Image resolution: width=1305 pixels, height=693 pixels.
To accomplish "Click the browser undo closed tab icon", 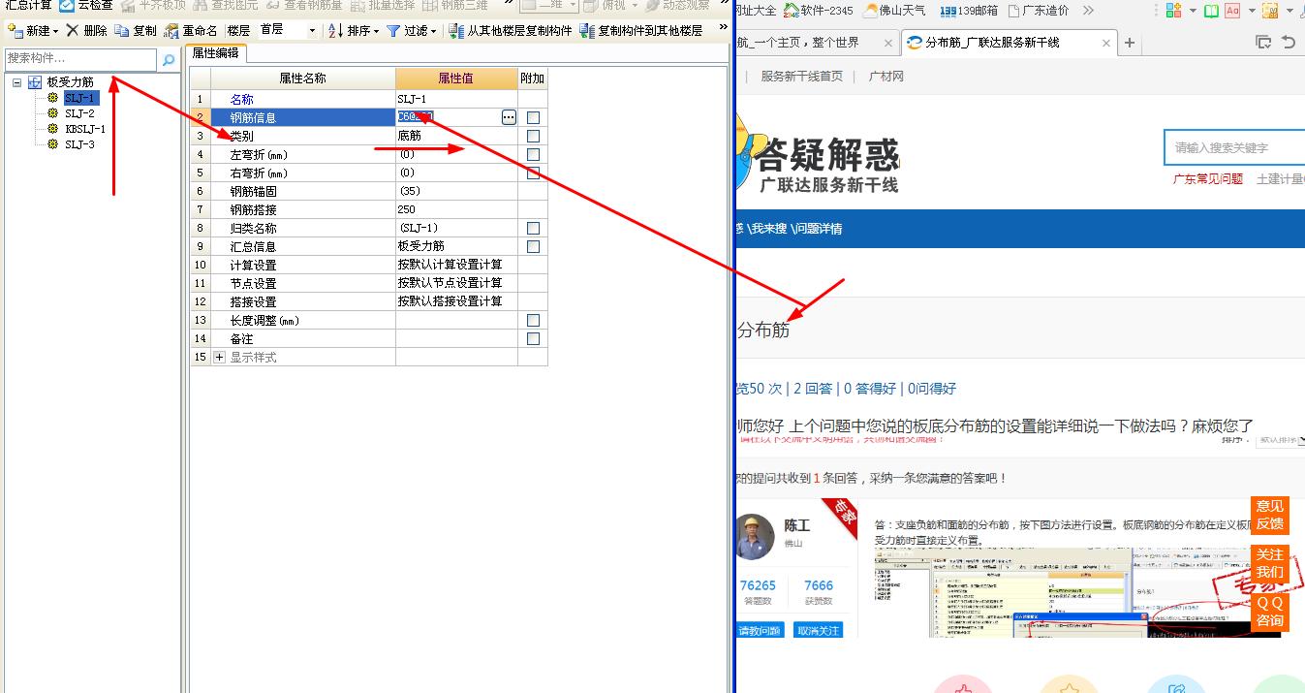I will 1289,43.
